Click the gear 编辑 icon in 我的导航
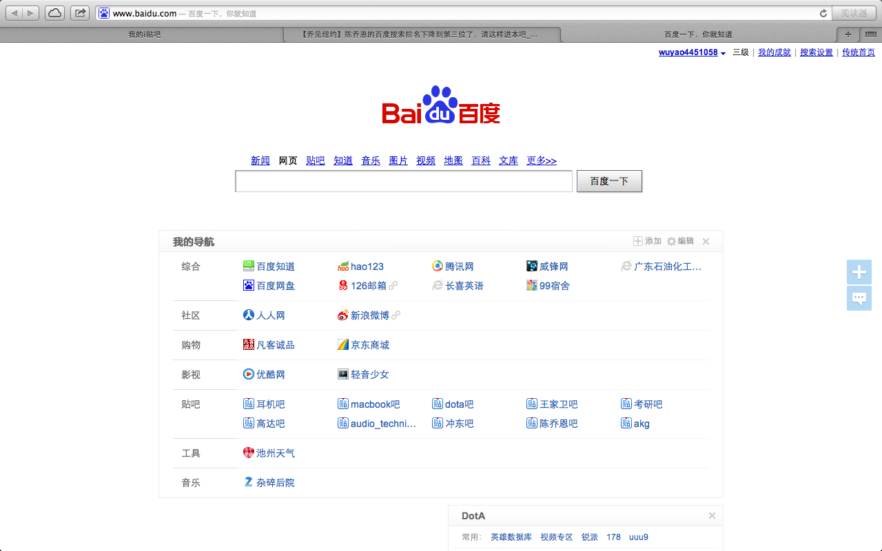 (671, 241)
